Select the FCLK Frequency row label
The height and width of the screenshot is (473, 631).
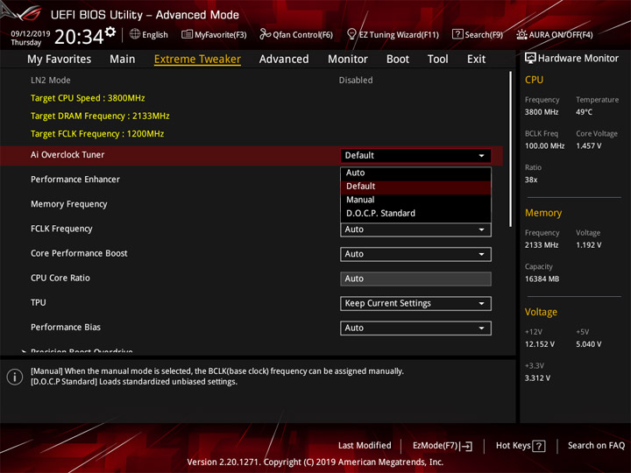[x=61, y=229]
